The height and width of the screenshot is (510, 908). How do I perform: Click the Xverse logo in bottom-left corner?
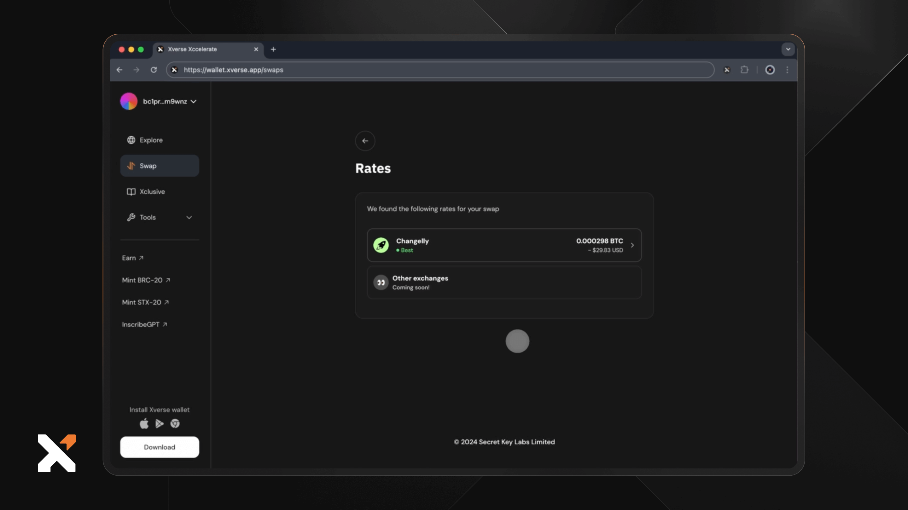pos(56,453)
